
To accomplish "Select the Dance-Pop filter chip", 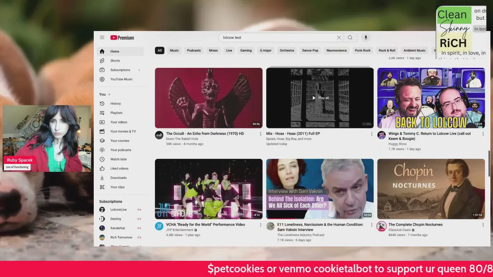I will tap(310, 50).
